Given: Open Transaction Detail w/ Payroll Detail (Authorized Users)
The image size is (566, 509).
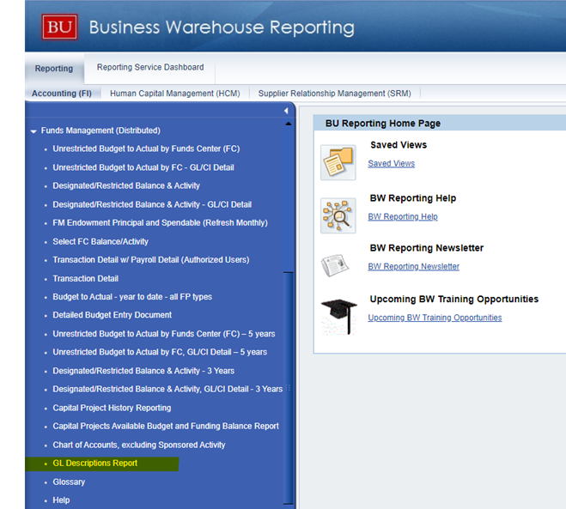Looking at the screenshot, I should (x=151, y=260).
